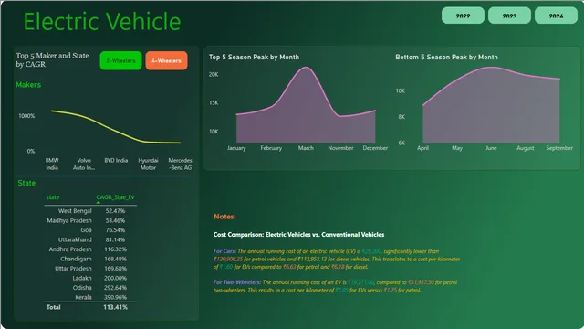Sort table by CAGR_Stae_Ev column header
The height and width of the screenshot is (329, 584).
pyautogui.click(x=115, y=197)
